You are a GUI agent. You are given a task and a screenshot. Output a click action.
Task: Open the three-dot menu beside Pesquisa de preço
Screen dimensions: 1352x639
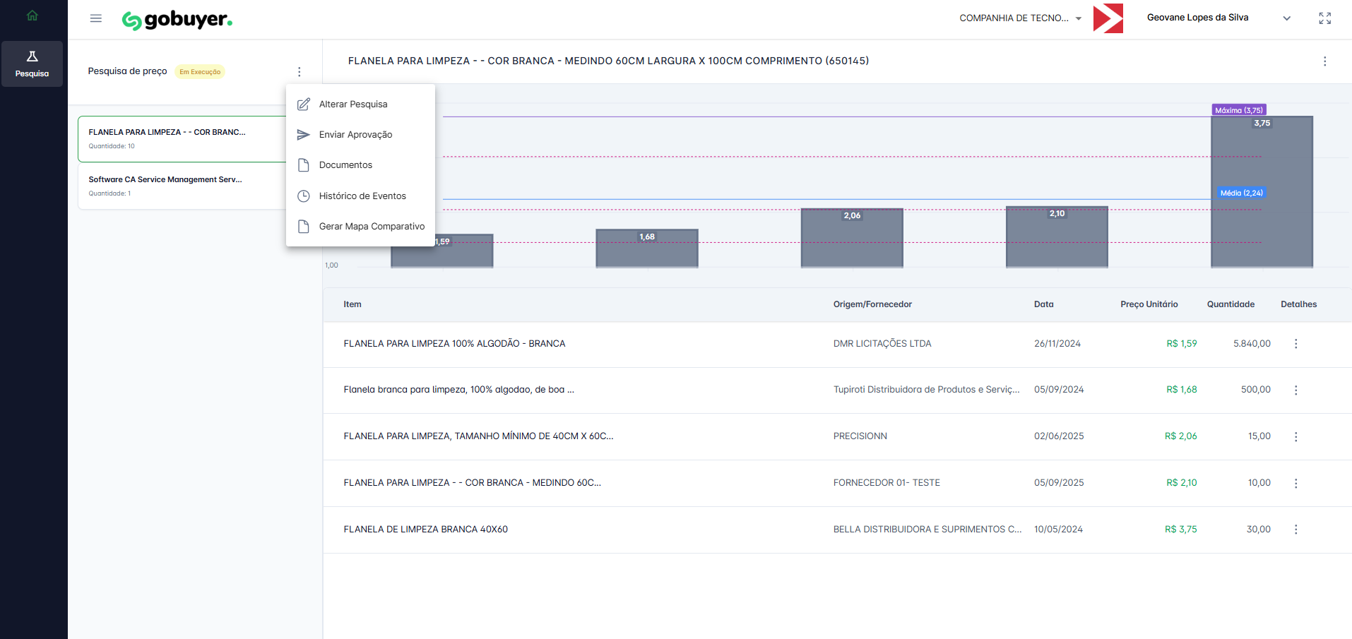pos(300,72)
